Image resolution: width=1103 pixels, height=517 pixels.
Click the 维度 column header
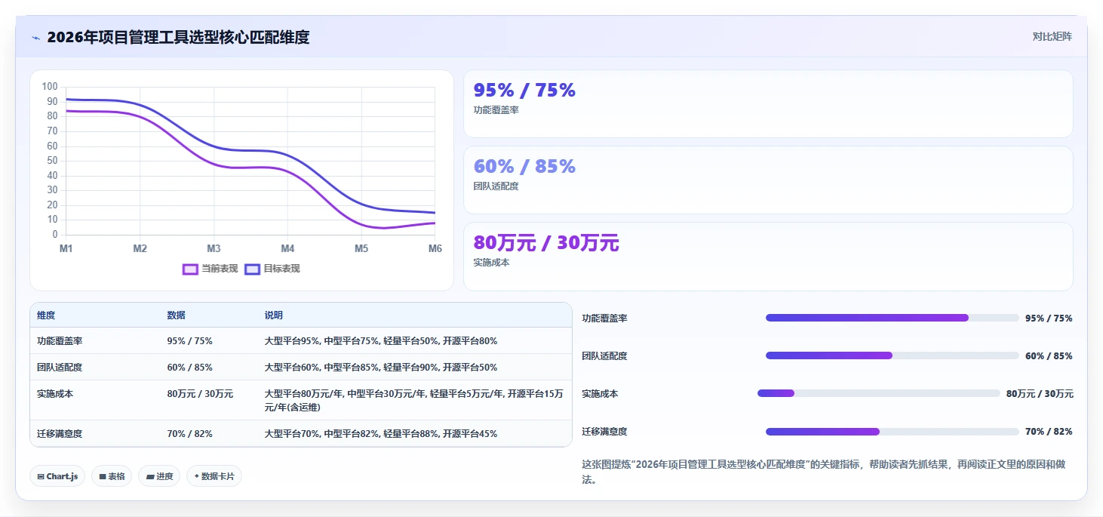(46, 315)
